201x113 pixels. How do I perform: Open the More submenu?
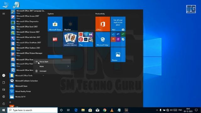click(x=52, y=66)
